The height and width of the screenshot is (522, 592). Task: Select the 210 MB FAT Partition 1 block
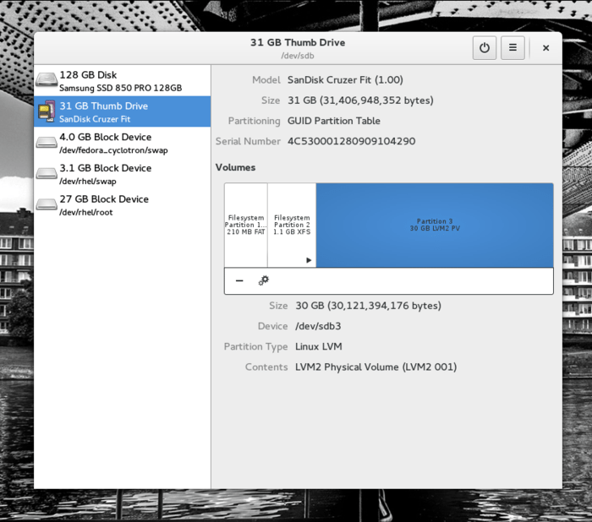click(246, 225)
